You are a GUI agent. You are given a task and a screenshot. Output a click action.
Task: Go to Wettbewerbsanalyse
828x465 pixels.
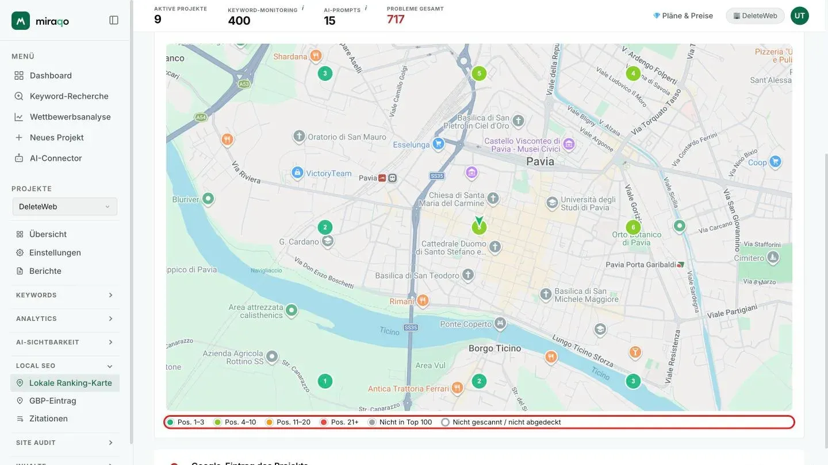click(70, 117)
